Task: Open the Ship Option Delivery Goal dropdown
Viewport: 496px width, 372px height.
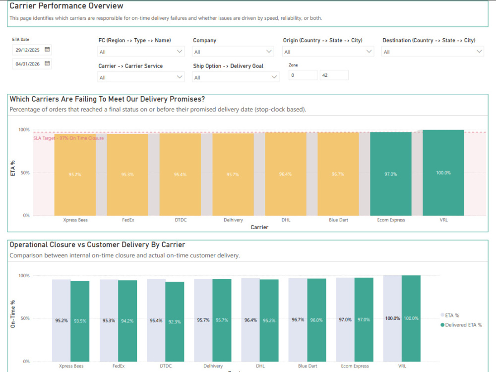Action: [x=235, y=77]
